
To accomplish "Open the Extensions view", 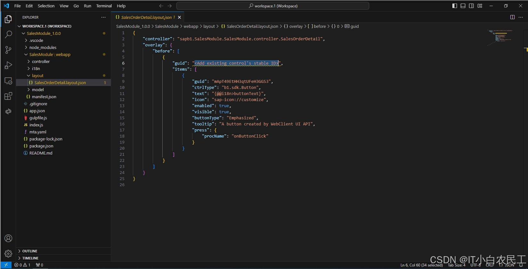I will tap(8, 96).
